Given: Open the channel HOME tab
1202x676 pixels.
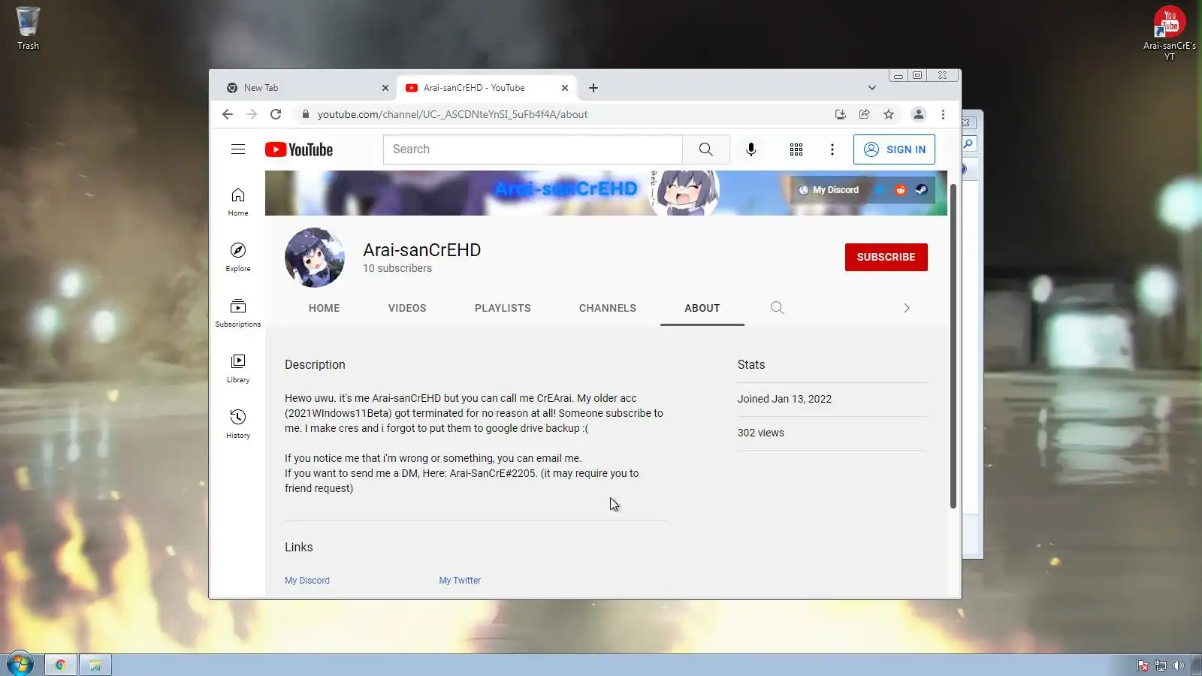Looking at the screenshot, I should click(325, 308).
